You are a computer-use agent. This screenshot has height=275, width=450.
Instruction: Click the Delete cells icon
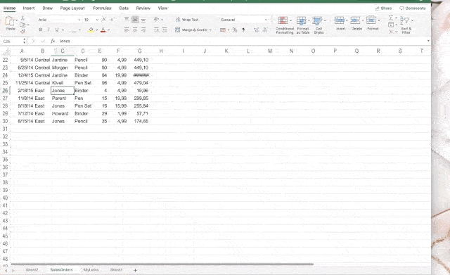click(355, 20)
